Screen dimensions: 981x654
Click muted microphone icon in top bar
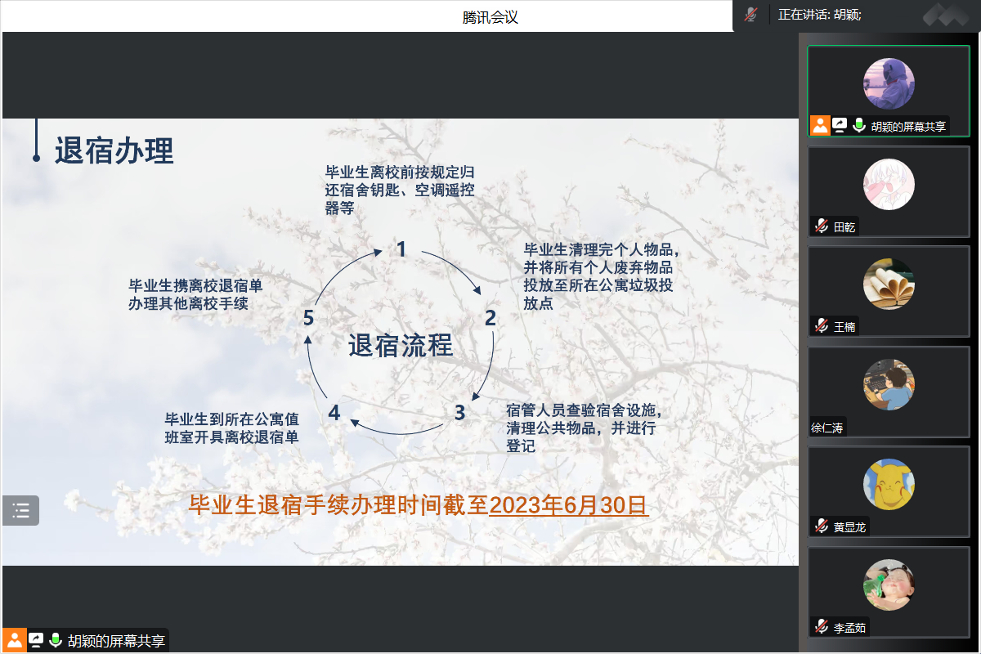750,15
